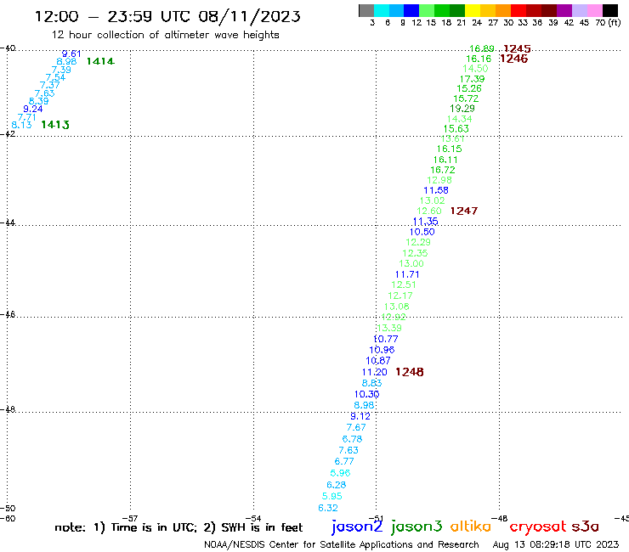Click the 17.39 wave height value
Screen dimensions: 629x552
[472, 79]
